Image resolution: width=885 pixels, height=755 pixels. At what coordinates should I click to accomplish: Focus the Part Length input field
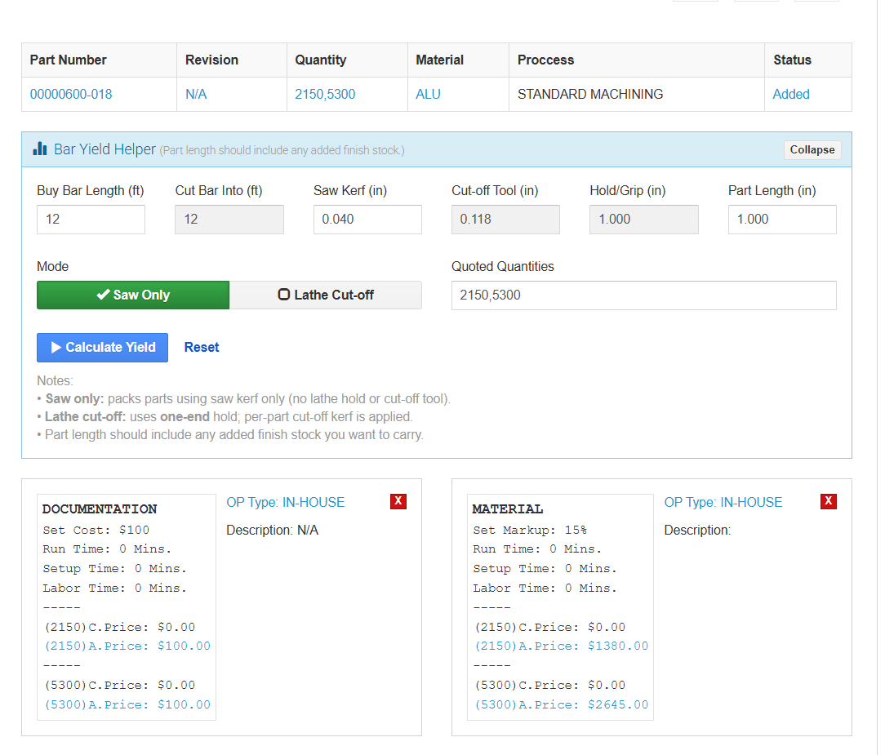click(782, 219)
